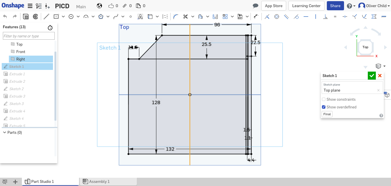The height and width of the screenshot is (186, 391).
Task: Open the circle tool dropdown arrow
Action: (x=78, y=16)
